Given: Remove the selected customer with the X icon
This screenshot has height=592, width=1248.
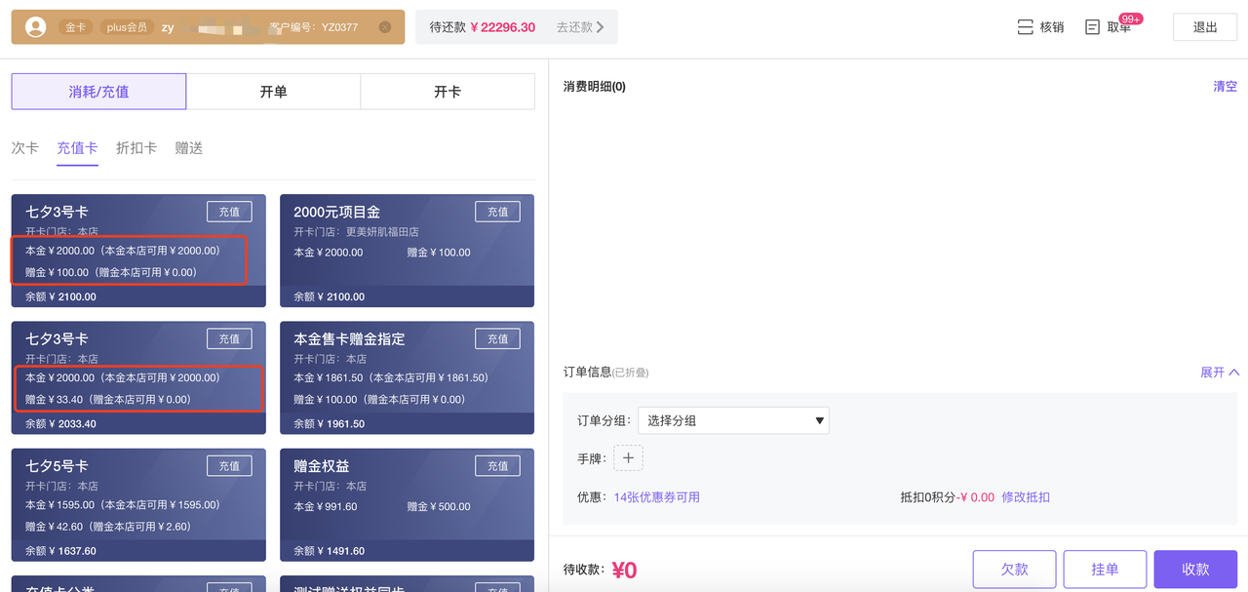Looking at the screenshot, I should tap(385, 27).
